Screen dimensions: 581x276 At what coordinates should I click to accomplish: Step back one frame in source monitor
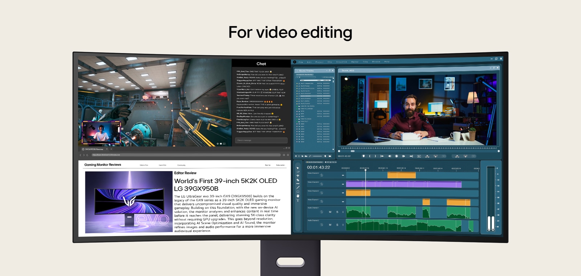(x=390, y=156)
